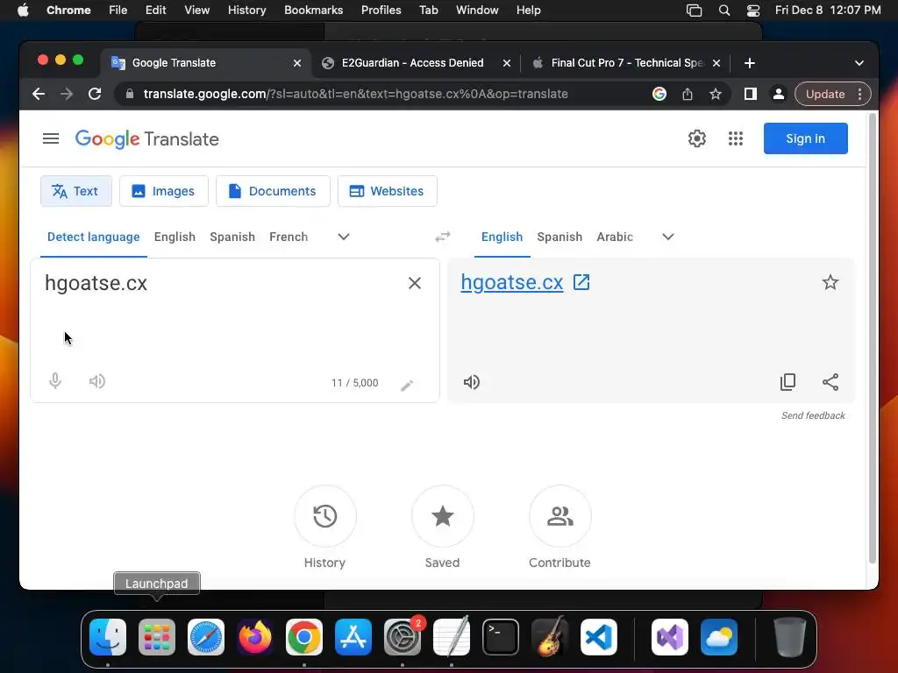Focus the Chrome address bar URL
The height and width of the screenshot is (673, 898).
tap(356, 94)
